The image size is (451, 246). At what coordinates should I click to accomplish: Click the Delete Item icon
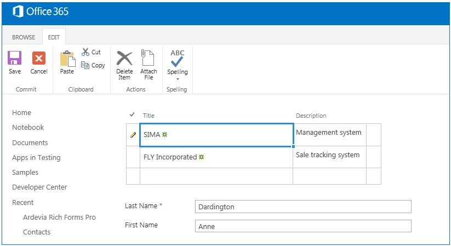click(124, 59)
